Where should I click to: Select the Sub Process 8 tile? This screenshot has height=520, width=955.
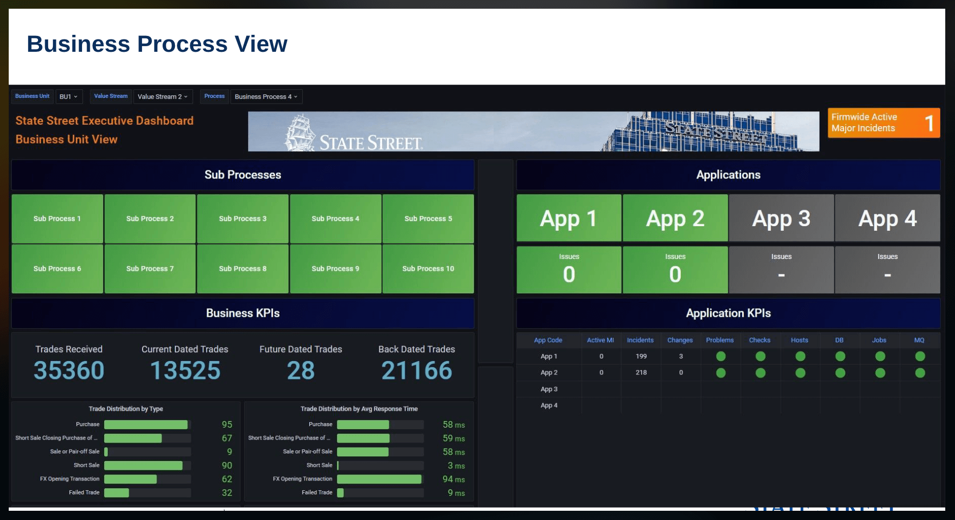pos(243,269)
